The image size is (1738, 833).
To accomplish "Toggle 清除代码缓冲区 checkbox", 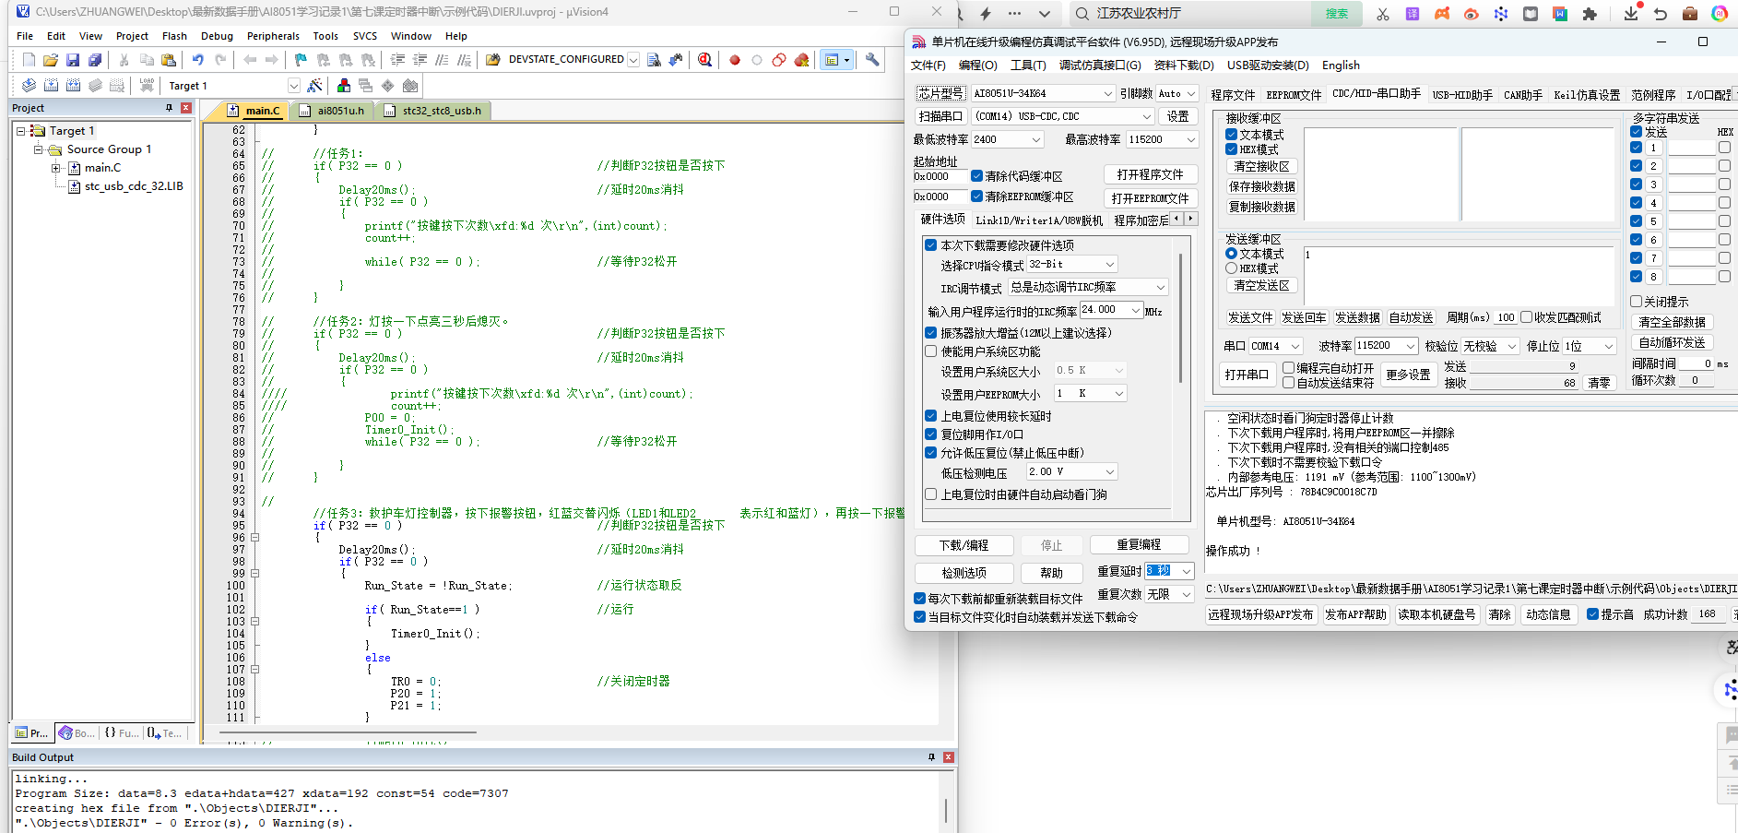I will coord(976,176).
